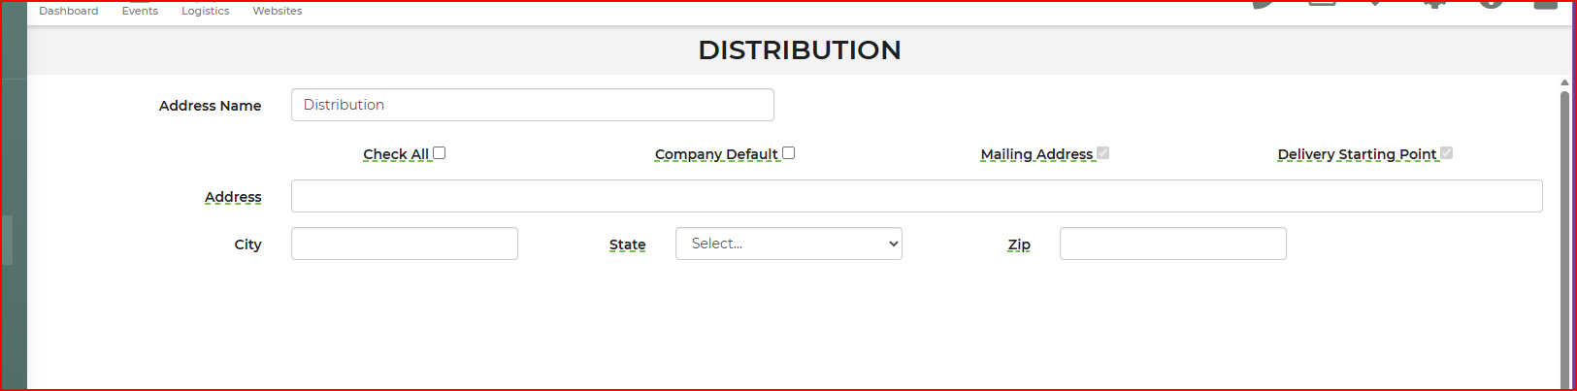This screenshot has width=1577, height=391.
Task: Click the page's vertical scrollbar
Action: pos(1564,233)
